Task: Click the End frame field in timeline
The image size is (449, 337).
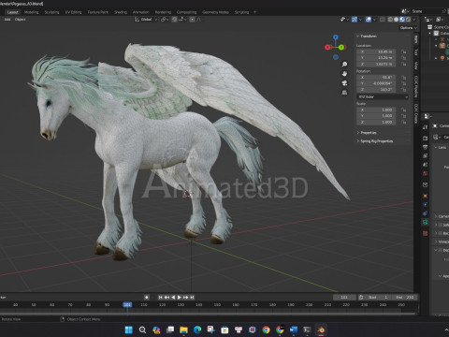Action: 405,298
